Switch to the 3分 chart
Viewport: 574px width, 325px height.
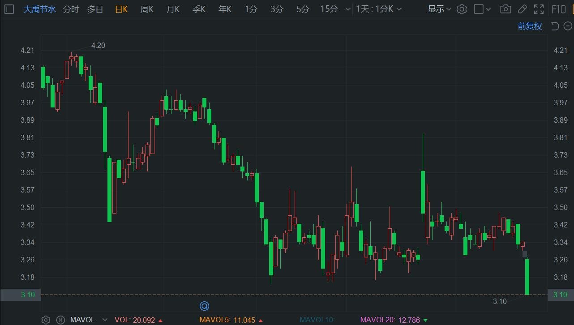point(277,9)
